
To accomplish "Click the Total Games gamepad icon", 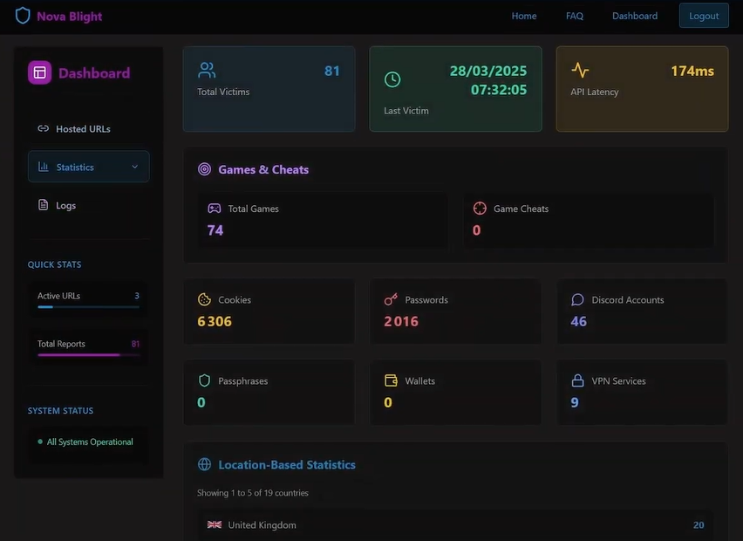I will point(214,209).
